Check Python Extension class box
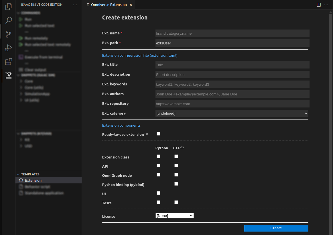The width and height of the screenshot is (333, 235). [158, 156]
